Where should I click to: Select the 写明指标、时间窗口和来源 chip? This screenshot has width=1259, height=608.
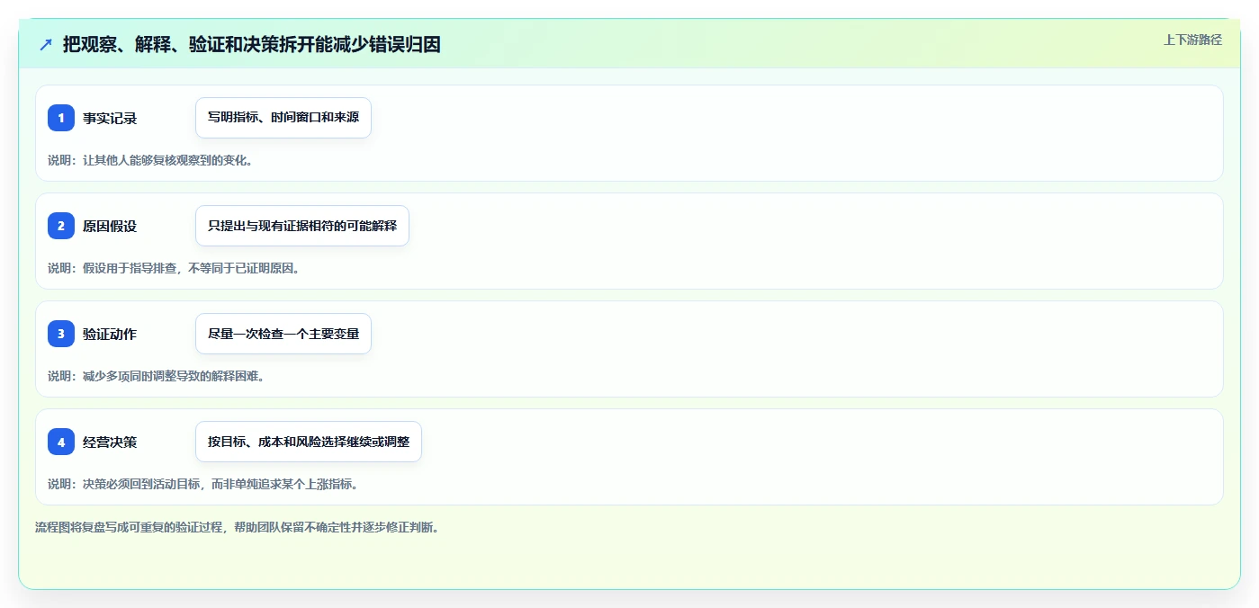point(283,118)
